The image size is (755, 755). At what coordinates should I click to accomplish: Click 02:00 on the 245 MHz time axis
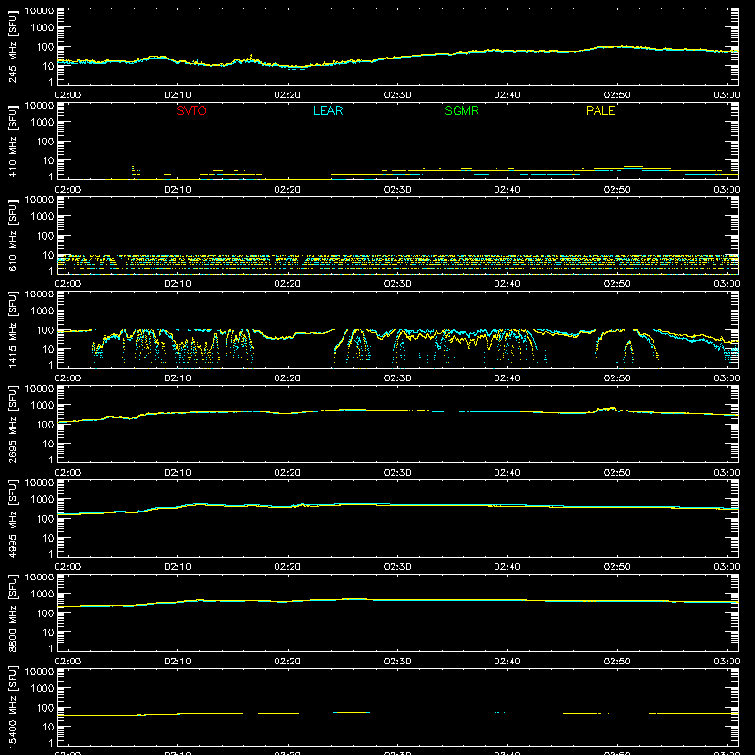[68, 95]
